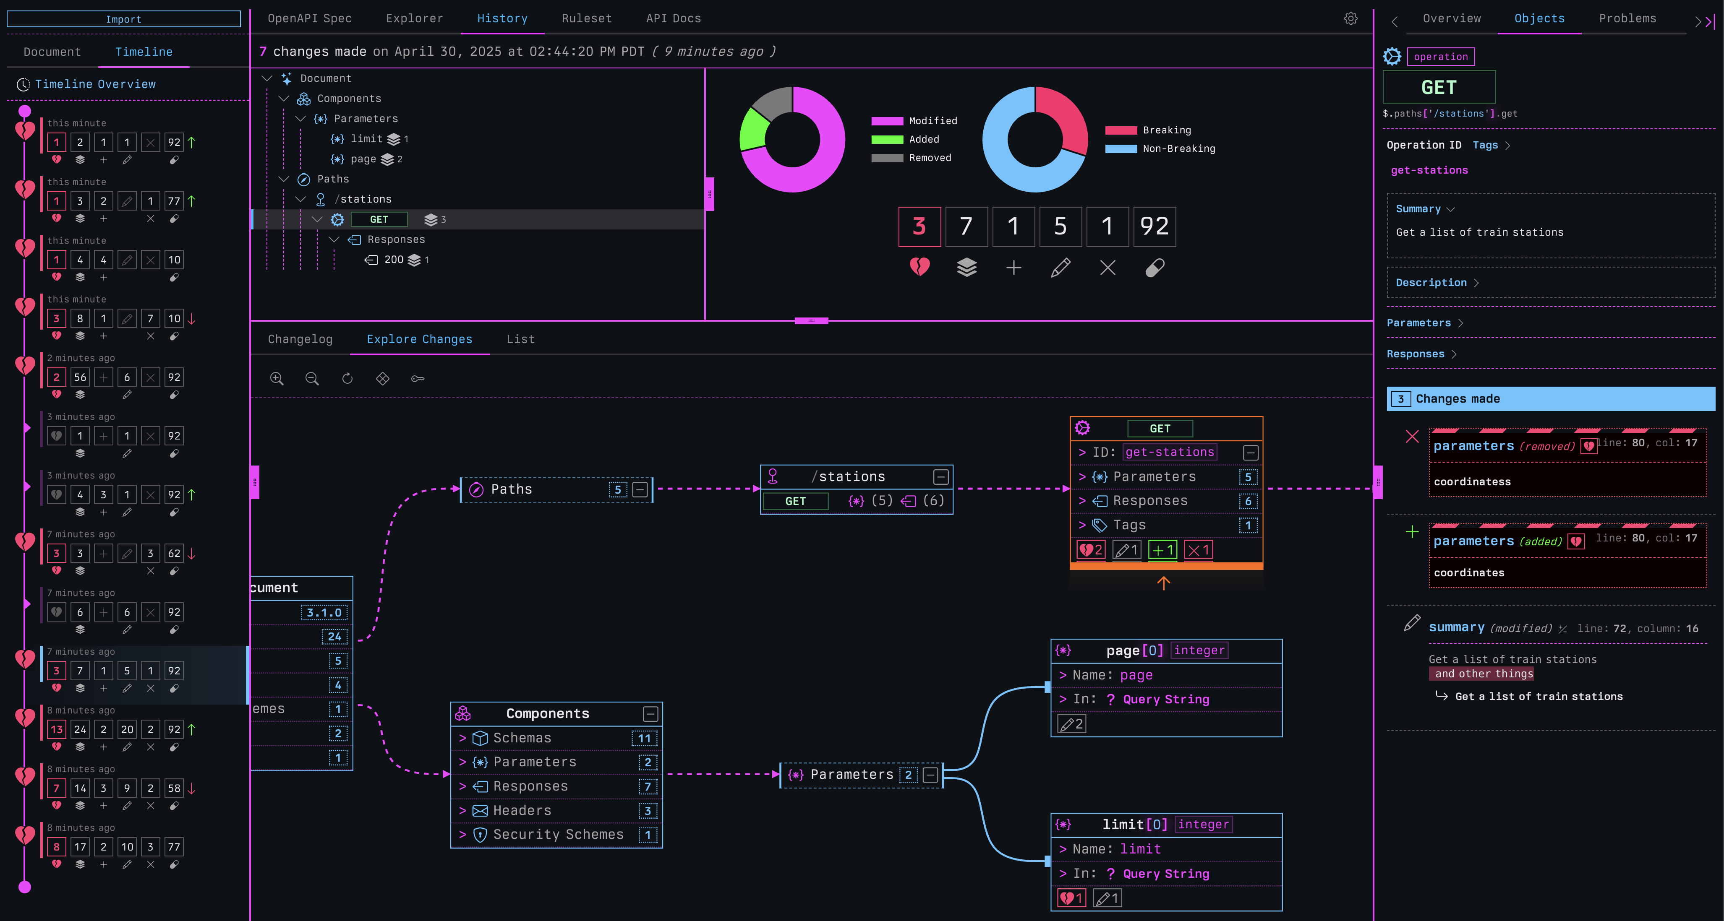This screenshot has height=921, width=1724.
Task: Click the back chevron beside Overview tab
Action: click(1395, 21)
